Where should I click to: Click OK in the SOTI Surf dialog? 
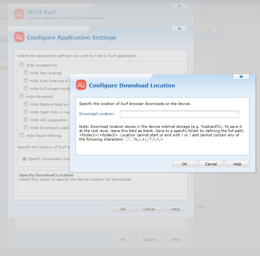click(123, 239)
